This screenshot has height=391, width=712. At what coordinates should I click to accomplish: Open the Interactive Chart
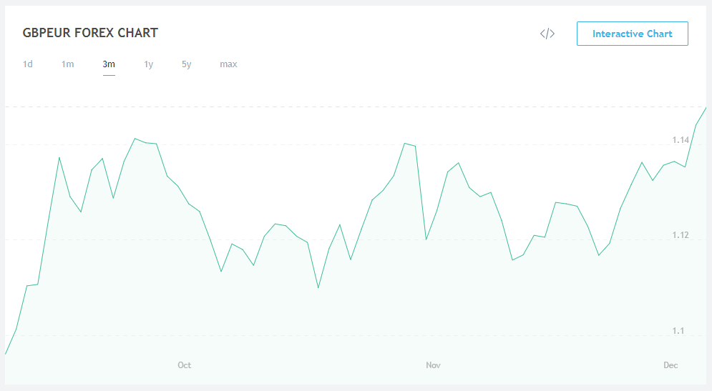click(632, 34)
